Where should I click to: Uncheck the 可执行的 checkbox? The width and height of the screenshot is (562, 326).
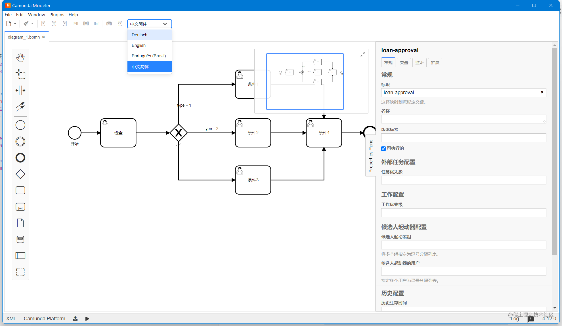(x=383, y=148)
